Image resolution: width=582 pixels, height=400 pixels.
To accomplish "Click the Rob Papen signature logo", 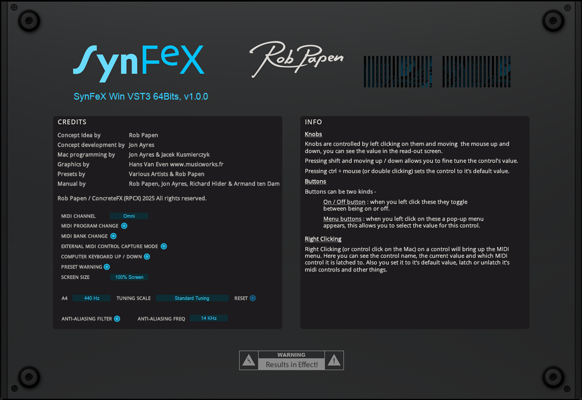I will pos(296,60).
